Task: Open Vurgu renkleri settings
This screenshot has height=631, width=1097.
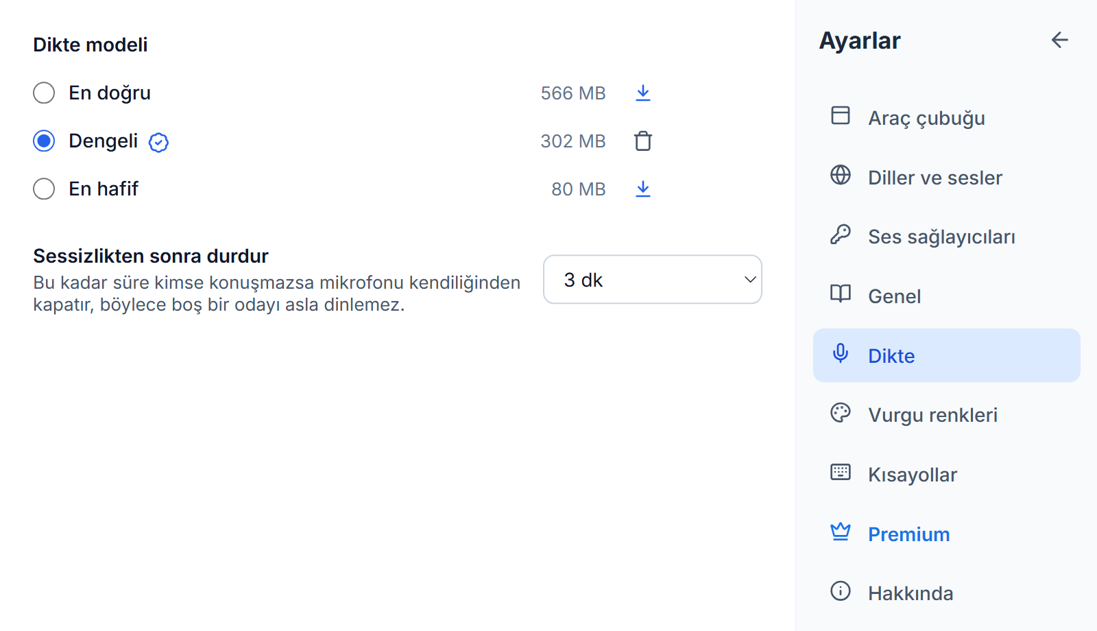Action: pyautogui.click(x=946, y=415)
